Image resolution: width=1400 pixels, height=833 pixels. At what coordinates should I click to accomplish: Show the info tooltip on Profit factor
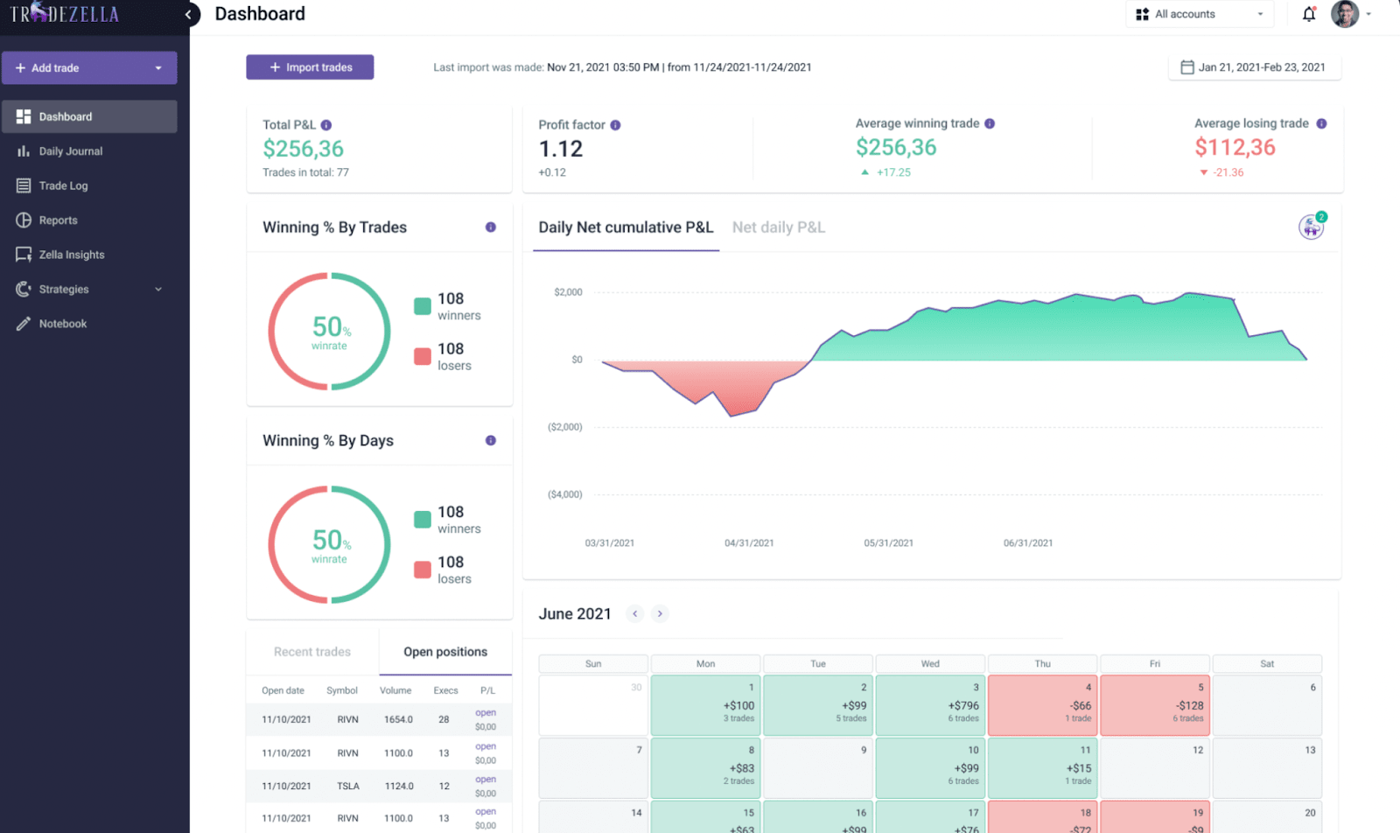(x=617, y=124)
